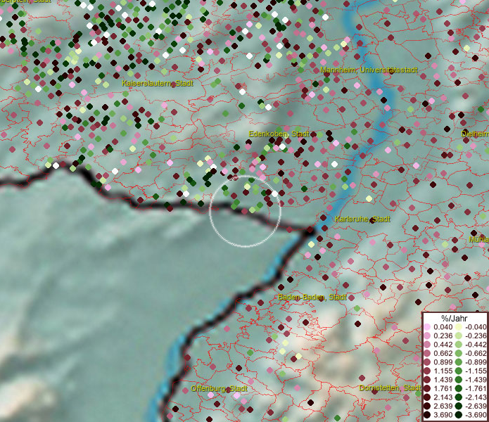Pick the pale yellow -0.040 legend swatch
489x422 pixels.
click(459, 327)
